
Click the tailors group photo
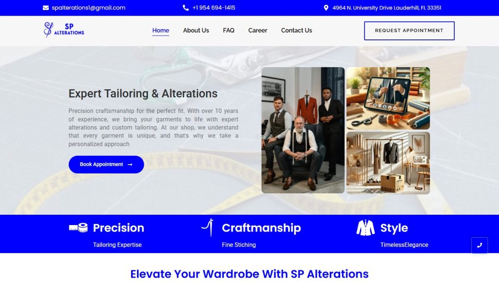303,130
